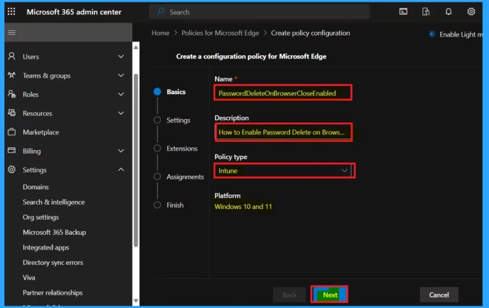Expand the Teams & groups chevron
489x308 pixels.
(121, 75)
